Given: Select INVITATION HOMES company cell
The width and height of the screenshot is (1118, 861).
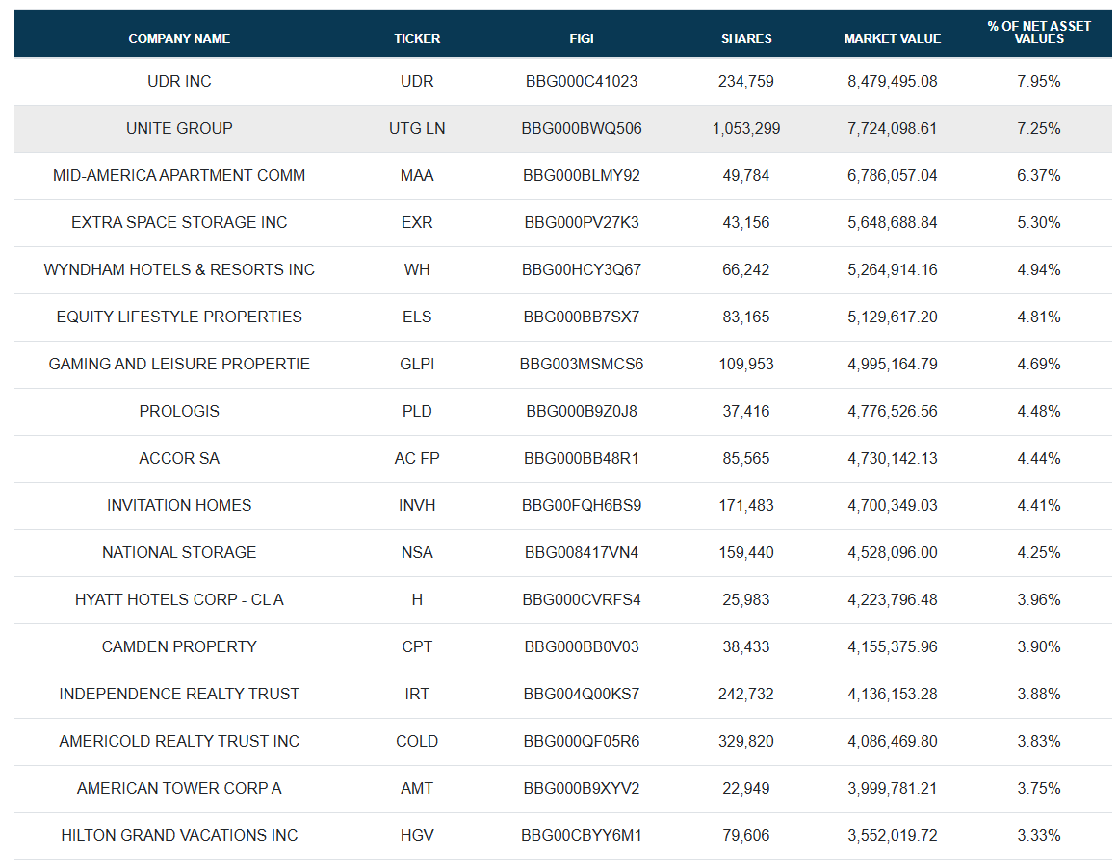Looking at the screenshot, I should pos(179,505).
